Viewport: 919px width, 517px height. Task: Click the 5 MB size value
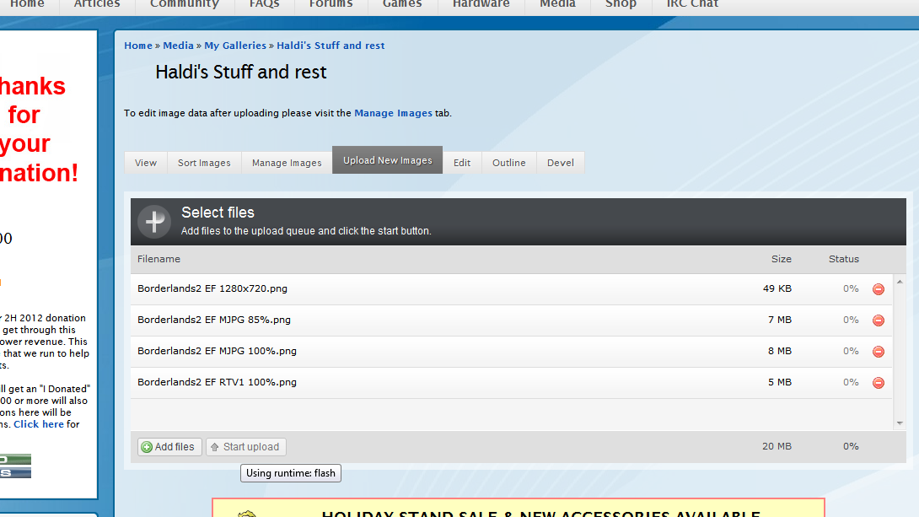780,381
